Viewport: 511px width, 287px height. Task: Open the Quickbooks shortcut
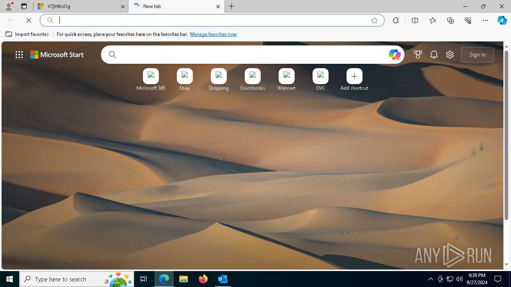(253, 79)
